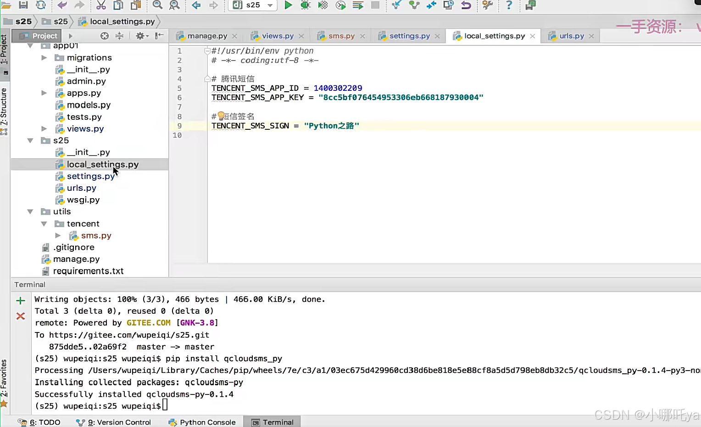Click the Copy icon in toolbar

click(118, 5)
